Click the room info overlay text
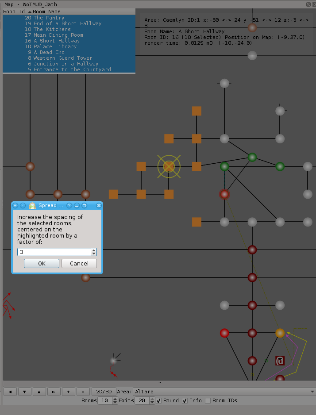Screen dimensions: 316x415 point(226,31)
